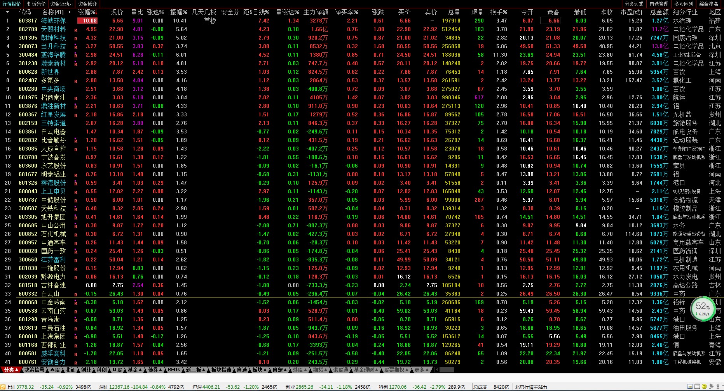This screenshot has height=391, width=724.
Task: Open the 港股通 bottom tab
Action: [x=340, y=370]
